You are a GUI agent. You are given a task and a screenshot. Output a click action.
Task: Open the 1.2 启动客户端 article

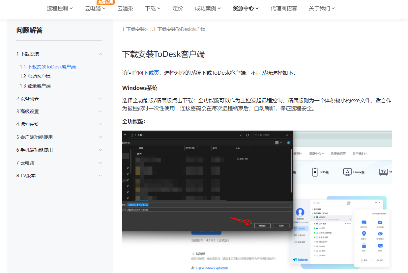click(x=35, y=76)
